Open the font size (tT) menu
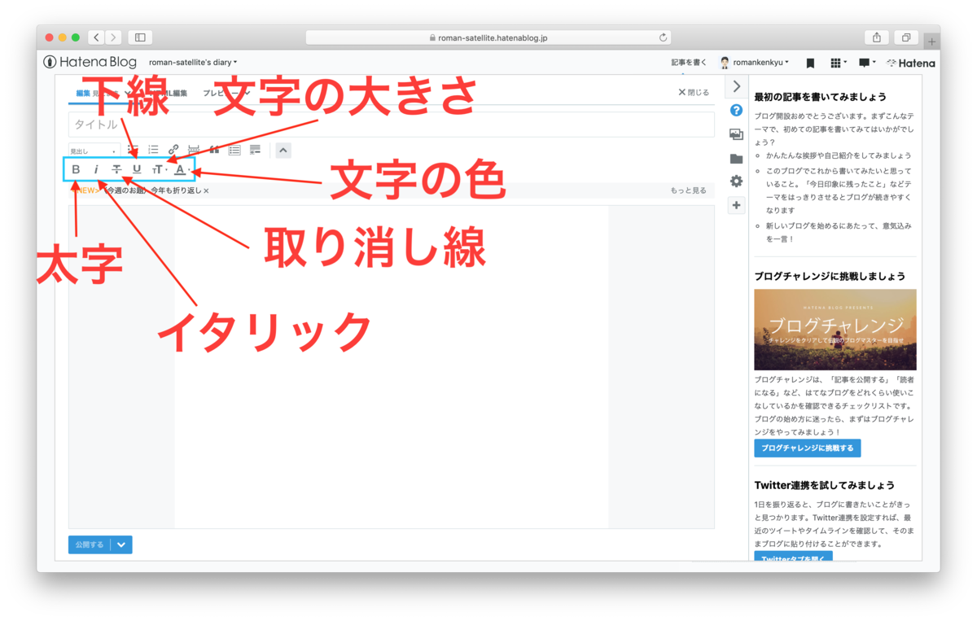977x621 pixels. pos(159,169)
